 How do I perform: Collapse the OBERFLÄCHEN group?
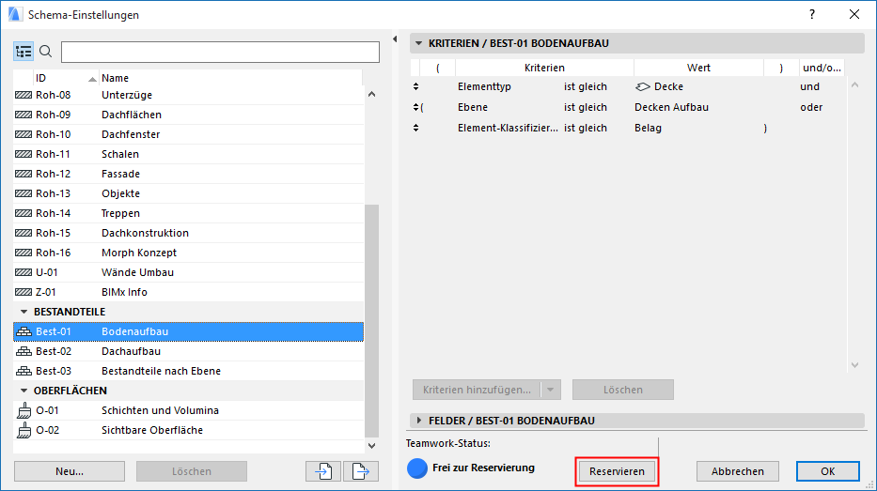click(23, 391)
